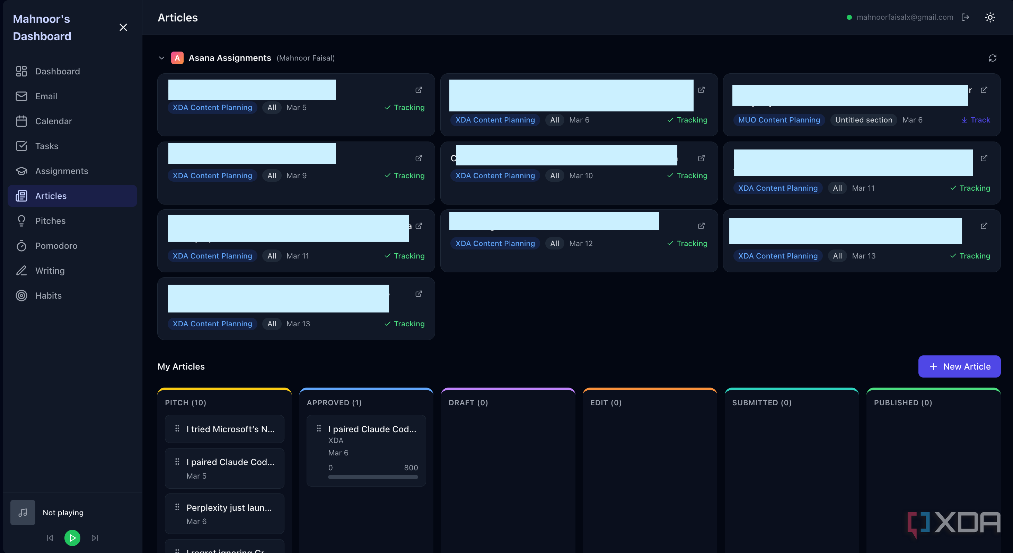Open external link on MUO Content Planning card
The image size is (1013, 553).
point(984,90)
